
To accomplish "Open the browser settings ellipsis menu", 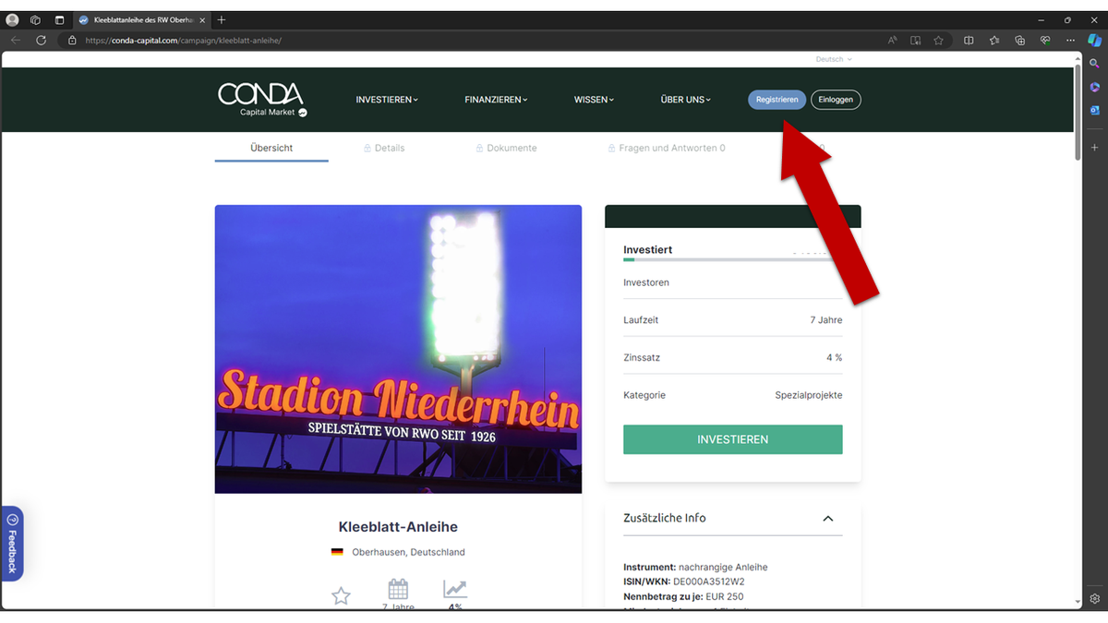I will tap(1070, 41).
